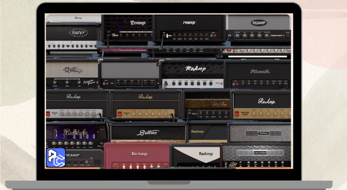Click the Bass knob on Uber amp

[x=127, y=36]
